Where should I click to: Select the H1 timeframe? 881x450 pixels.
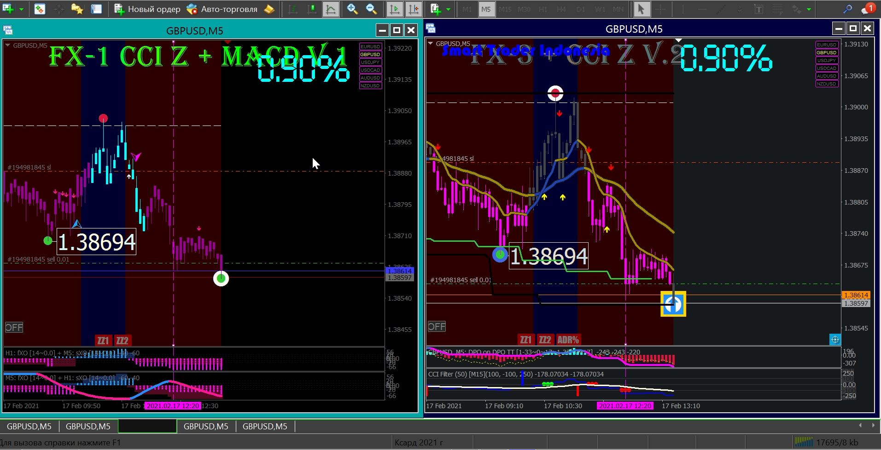[x=543, y=9]
